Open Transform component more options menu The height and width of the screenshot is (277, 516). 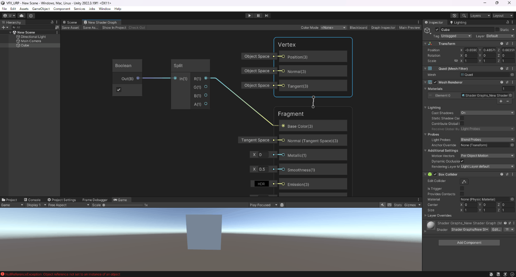512,43
